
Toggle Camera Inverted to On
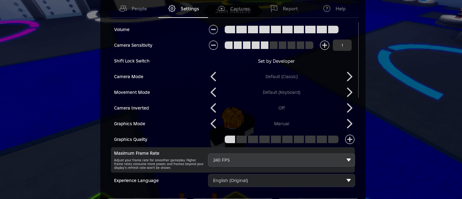coord(349,108)
